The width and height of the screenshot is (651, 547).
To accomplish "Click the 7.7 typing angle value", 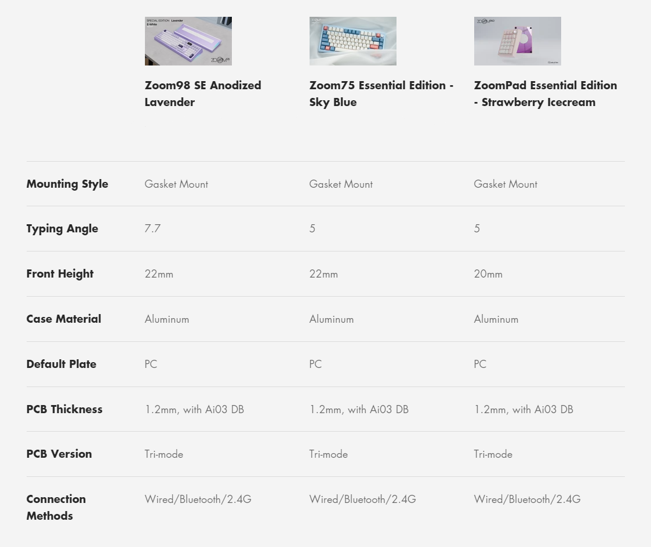I will click(x=152, y=229).
